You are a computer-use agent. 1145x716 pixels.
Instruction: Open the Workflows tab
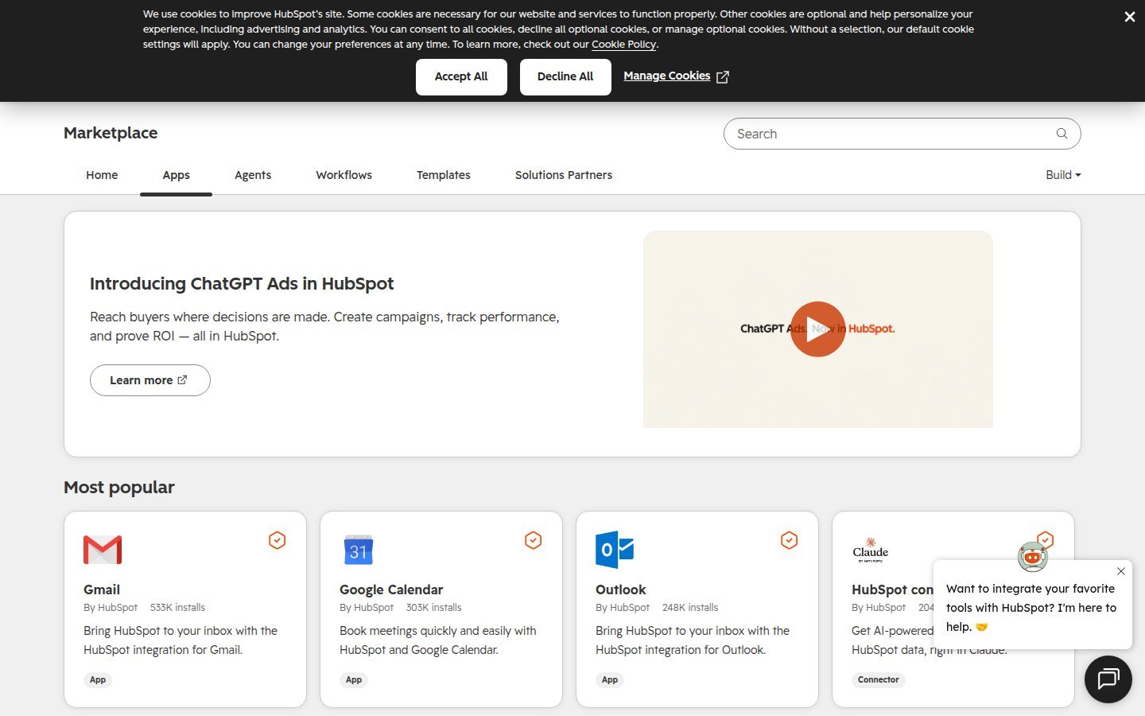[x=343, y=175]
